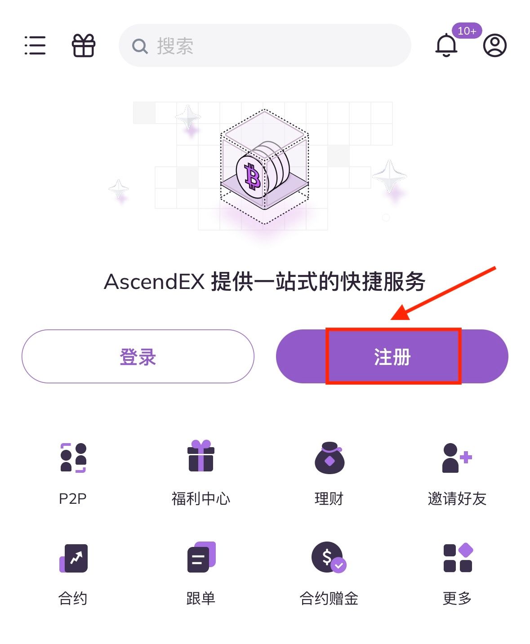Open the 合约 futures icon
Viewport: 530px width, 644px height.
[73, 558]
